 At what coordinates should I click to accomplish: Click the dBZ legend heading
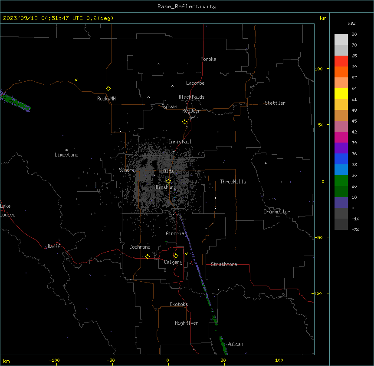pyautogui.click(x=352, y=23)
